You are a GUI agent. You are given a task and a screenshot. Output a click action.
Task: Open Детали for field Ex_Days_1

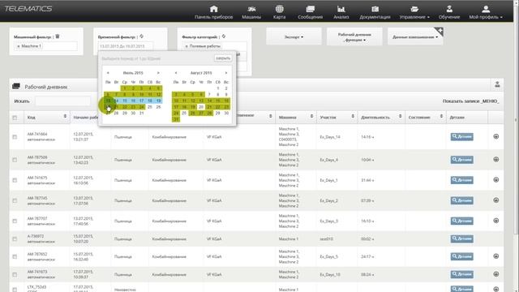pos(461,180)
